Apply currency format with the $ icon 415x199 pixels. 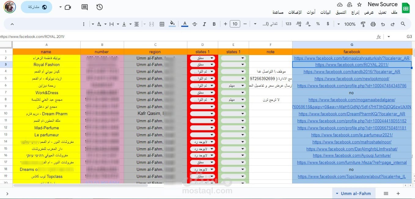pos(328,24)
